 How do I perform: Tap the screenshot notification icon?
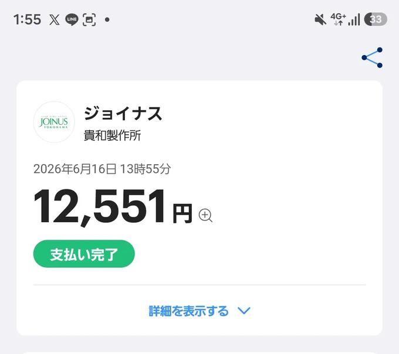[x=89, y=19]
